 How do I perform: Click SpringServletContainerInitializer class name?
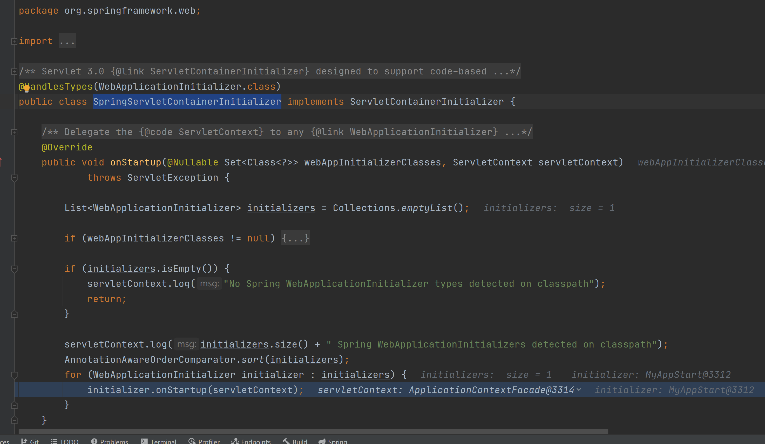point(187,101)
